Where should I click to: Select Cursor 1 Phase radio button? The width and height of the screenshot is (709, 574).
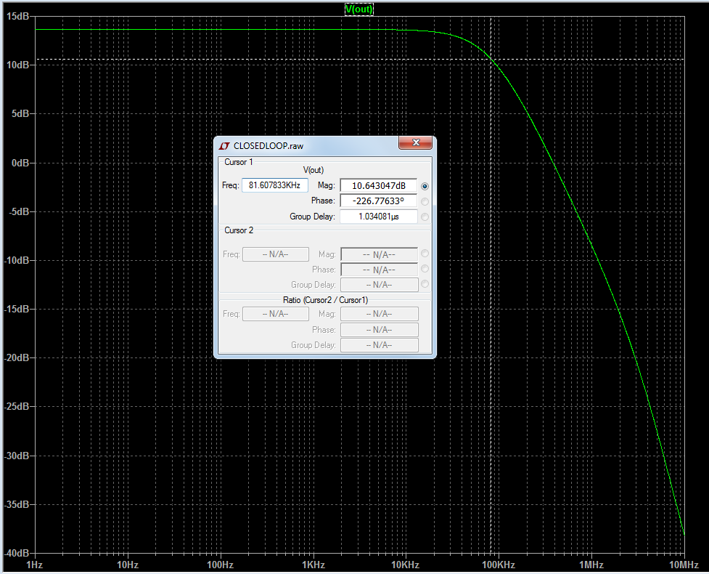click(x=425, y=201)
